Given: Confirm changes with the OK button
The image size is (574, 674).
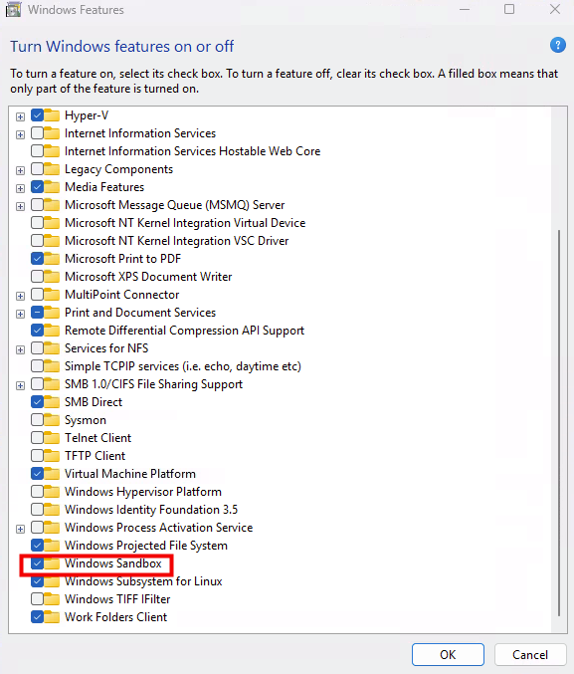Looking at the screenshot, I should tap(448, 655).
